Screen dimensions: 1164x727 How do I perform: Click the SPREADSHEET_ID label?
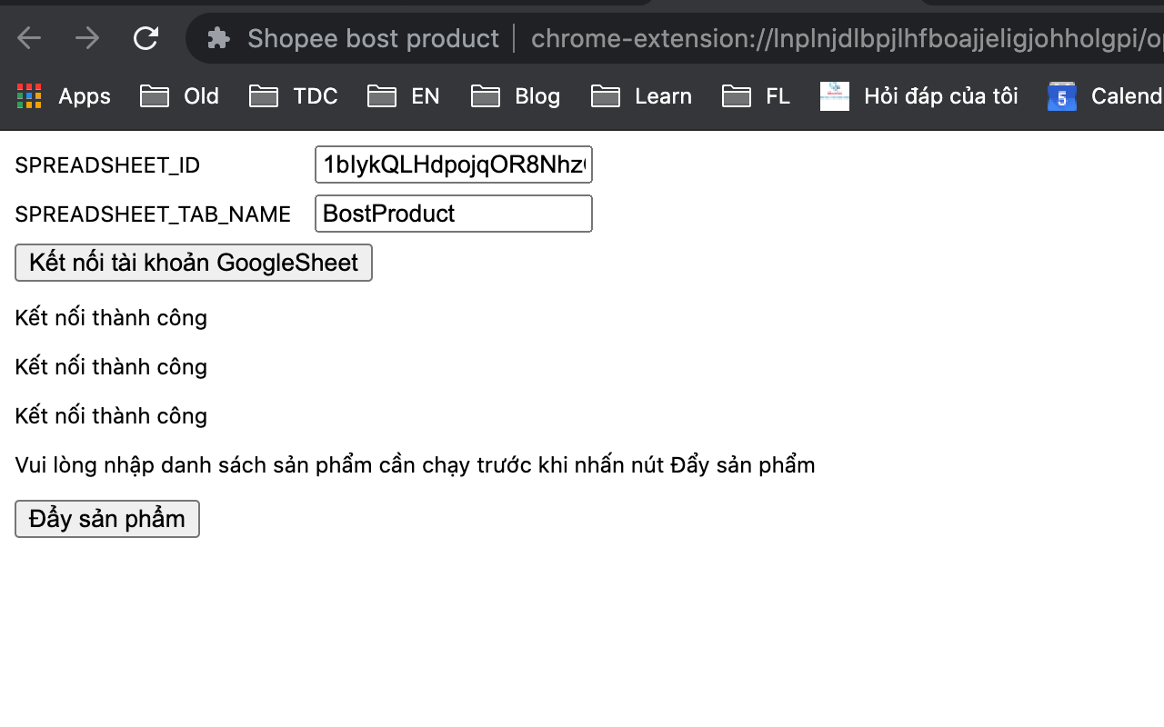coord(107,165)
